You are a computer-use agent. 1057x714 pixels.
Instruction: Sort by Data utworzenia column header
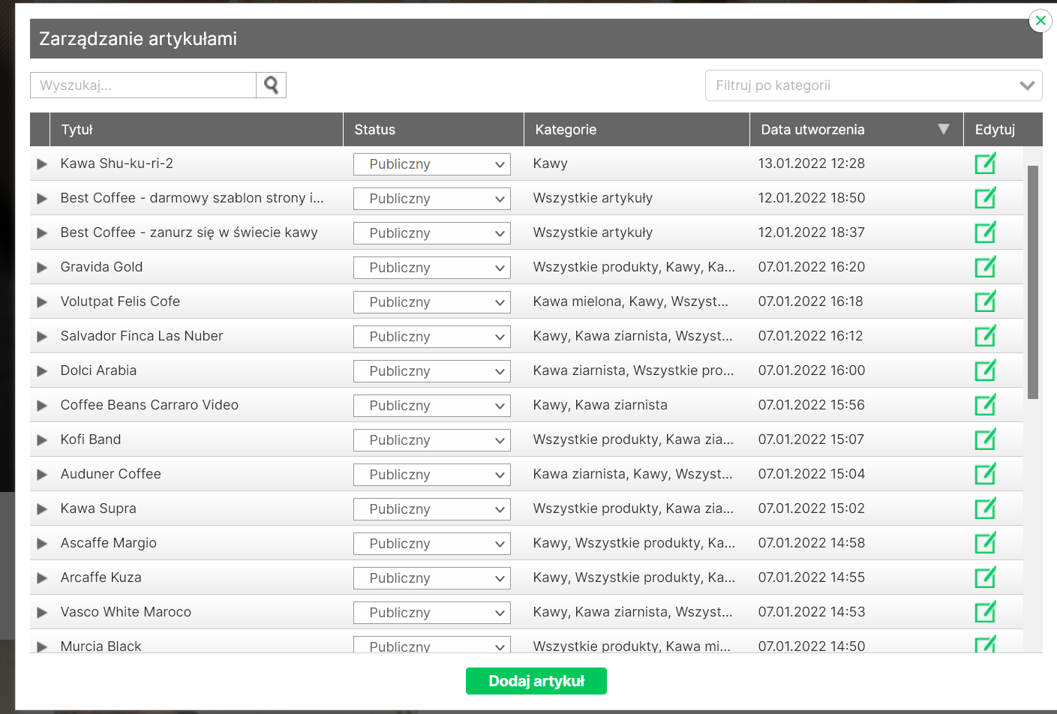tap(857, 129)
